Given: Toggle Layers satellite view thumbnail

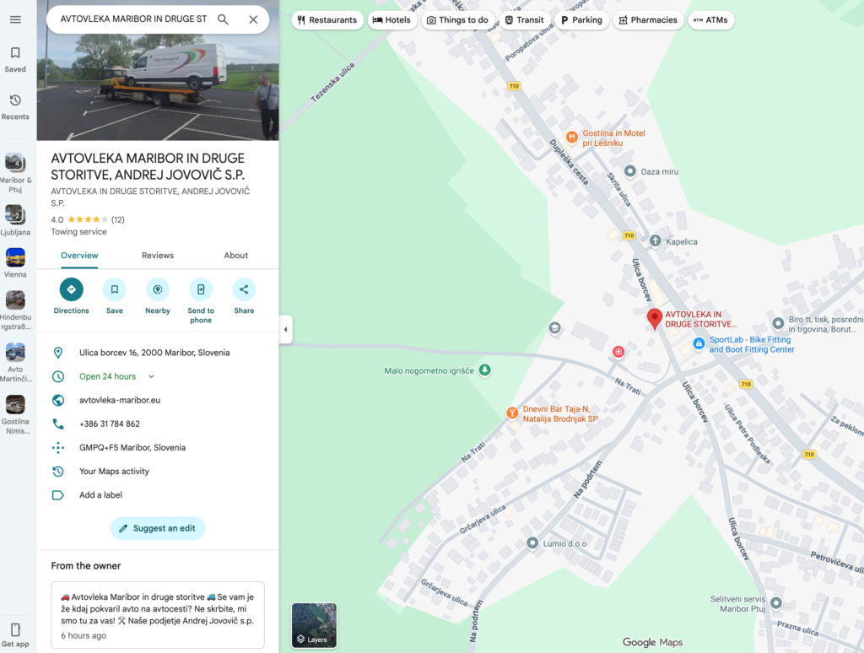Looking at the screenshot, I should point(314,625).
